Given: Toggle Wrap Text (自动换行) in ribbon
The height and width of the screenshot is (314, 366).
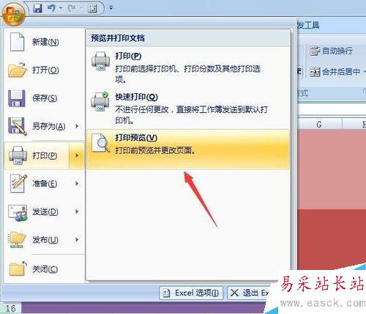Looking at the screenshot, I should coord(331,51).
